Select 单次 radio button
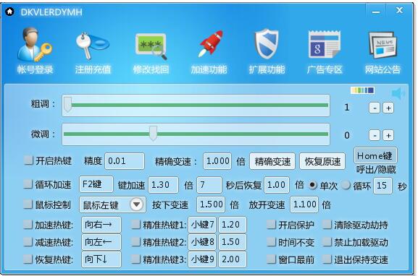Viewport: 418px width, 276px height. pos(313,185)
